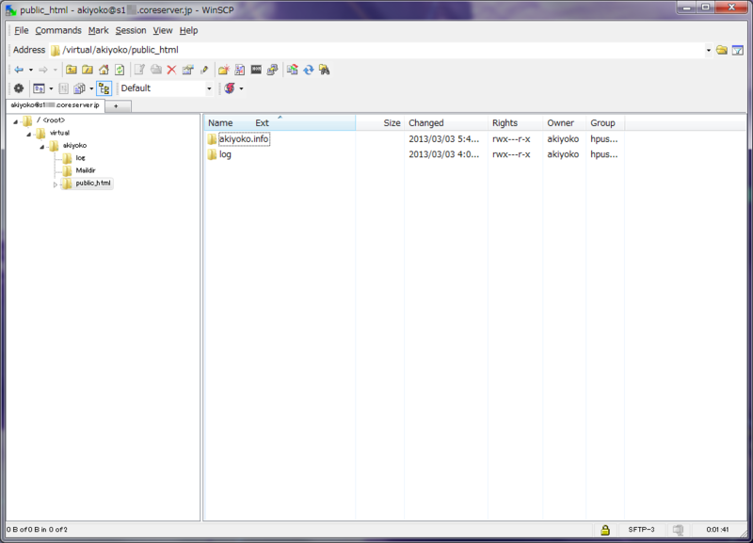This screenshot has width=753, height=543.
Task: Open session in PuTTY icon
Action: 272,70
